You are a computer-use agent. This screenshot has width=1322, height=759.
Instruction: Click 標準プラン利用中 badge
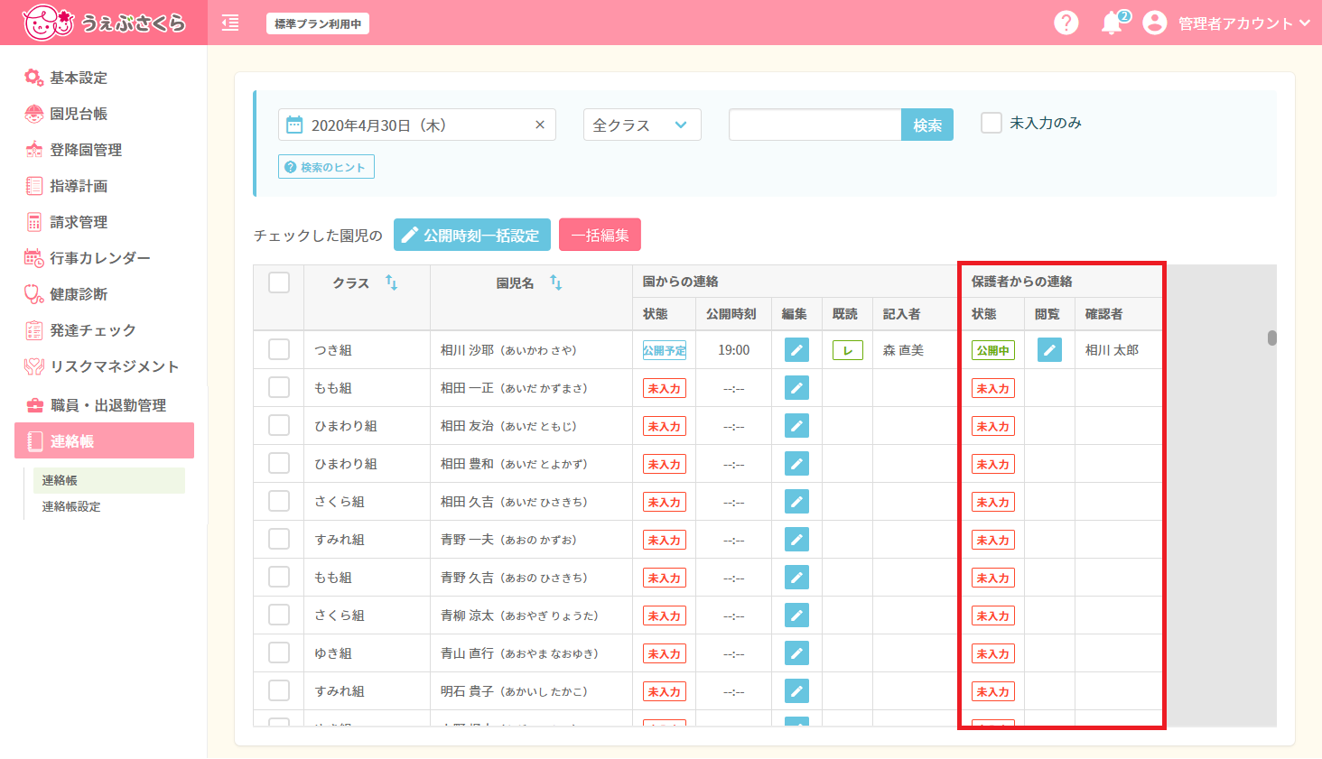(318, 23)
